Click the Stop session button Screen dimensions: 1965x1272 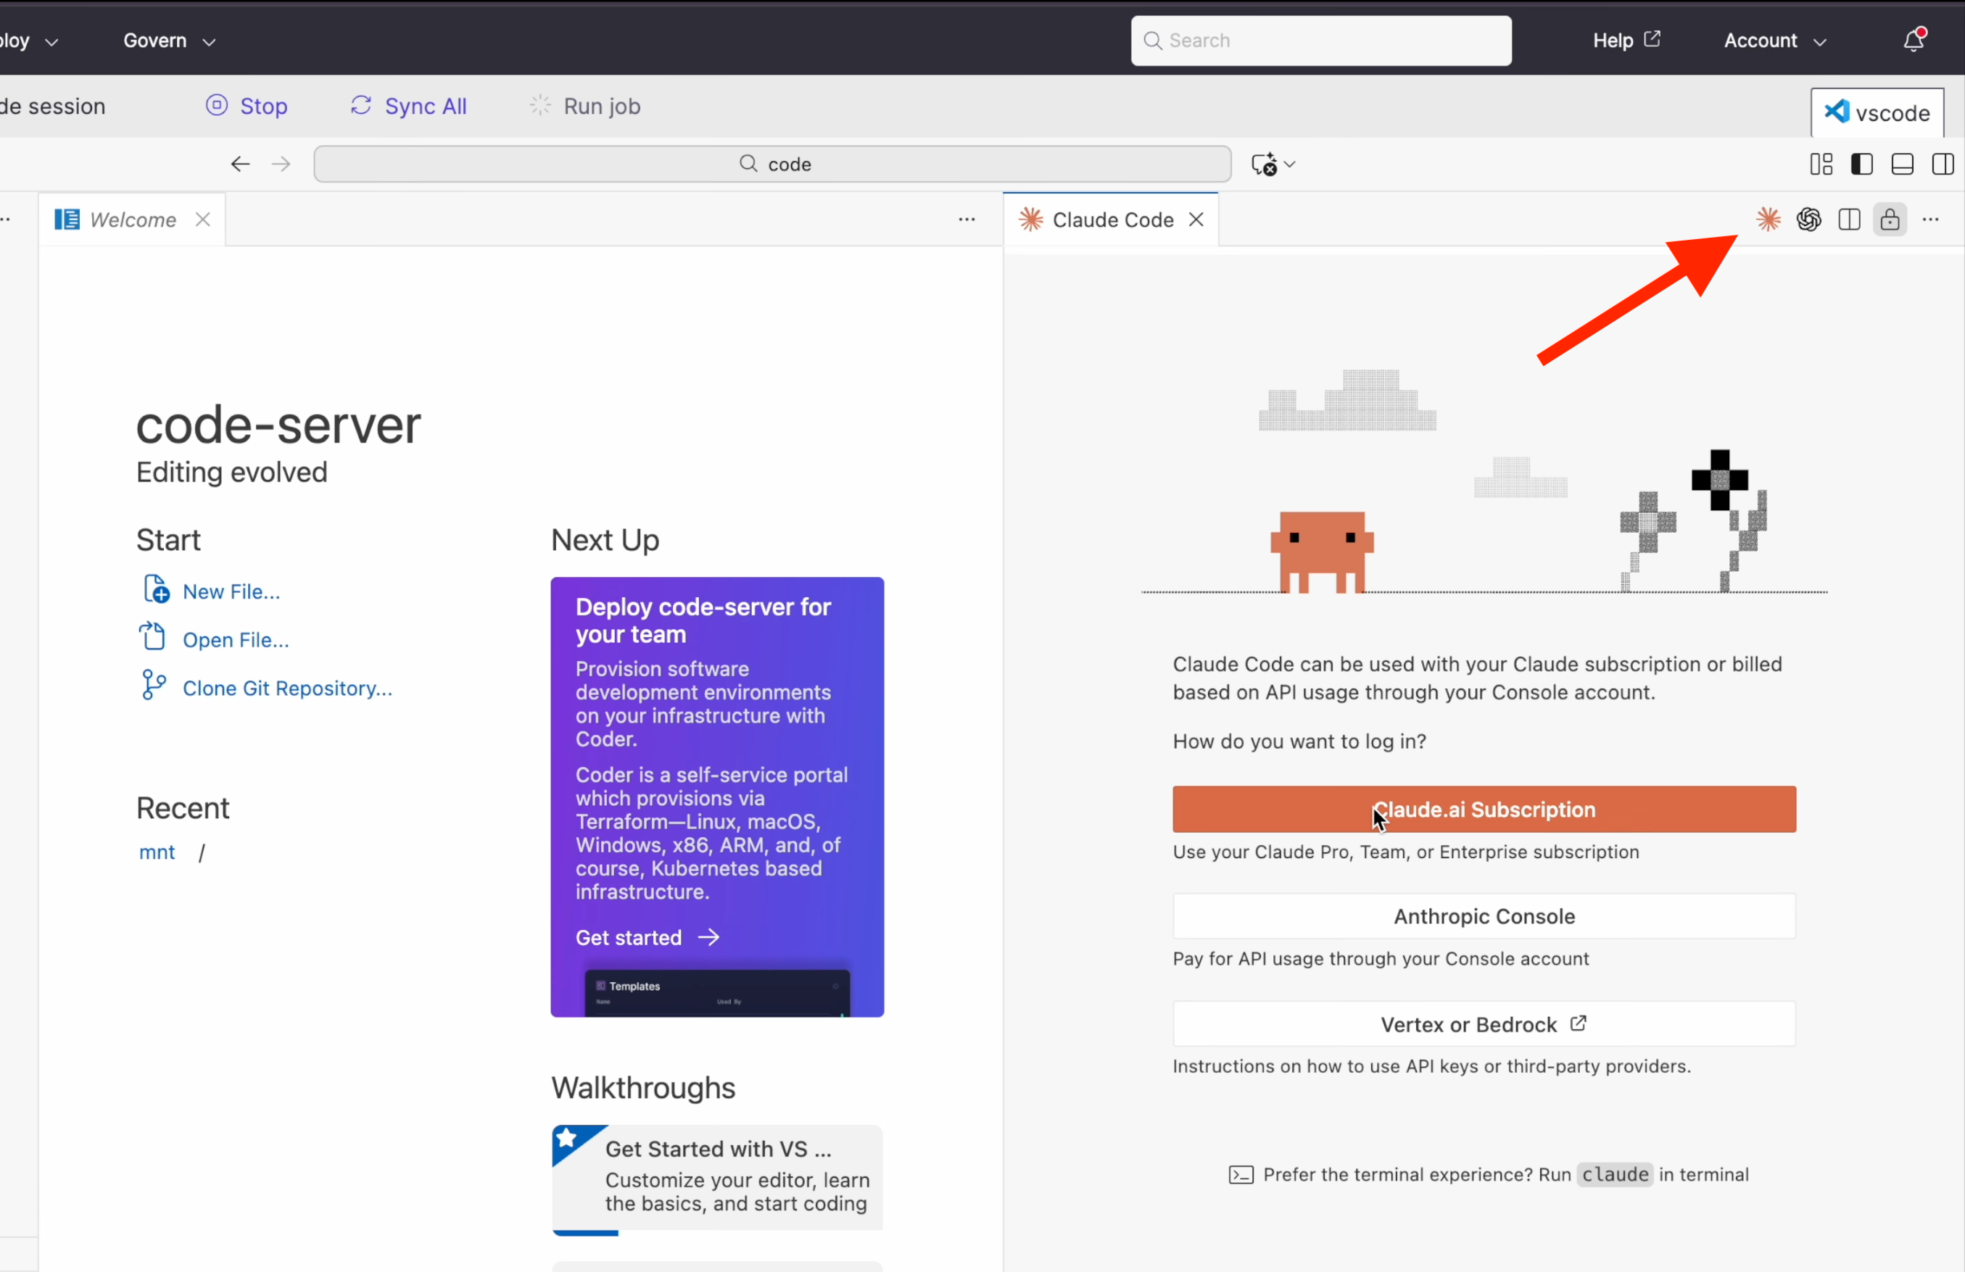[x=247, y=107]
